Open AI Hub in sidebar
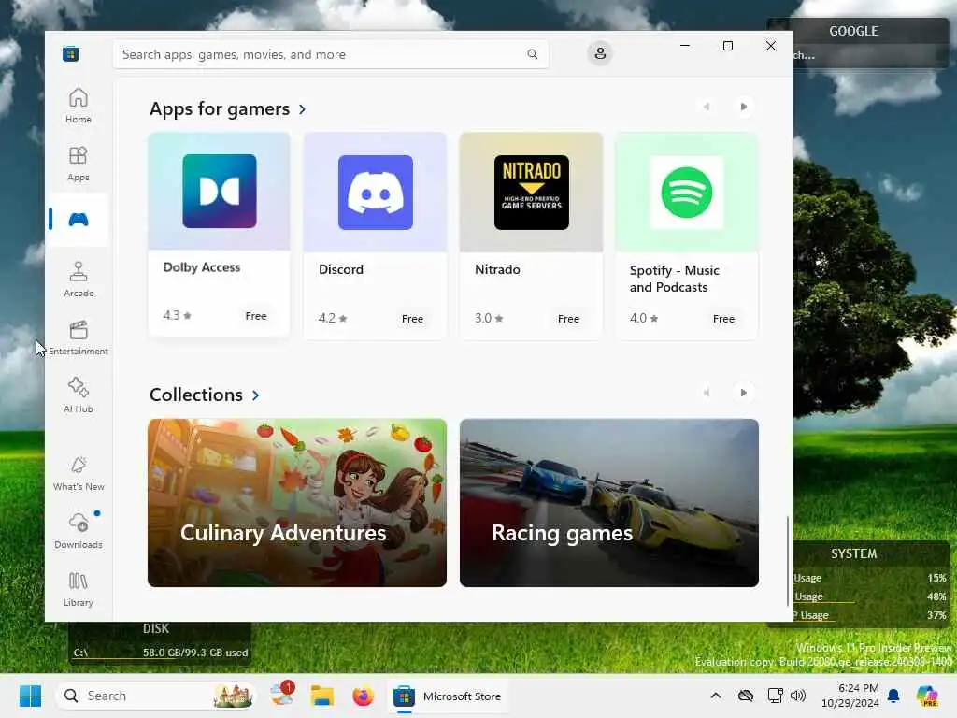The width and height of the screenshot is (957, 718). click(x=79, y=395)
